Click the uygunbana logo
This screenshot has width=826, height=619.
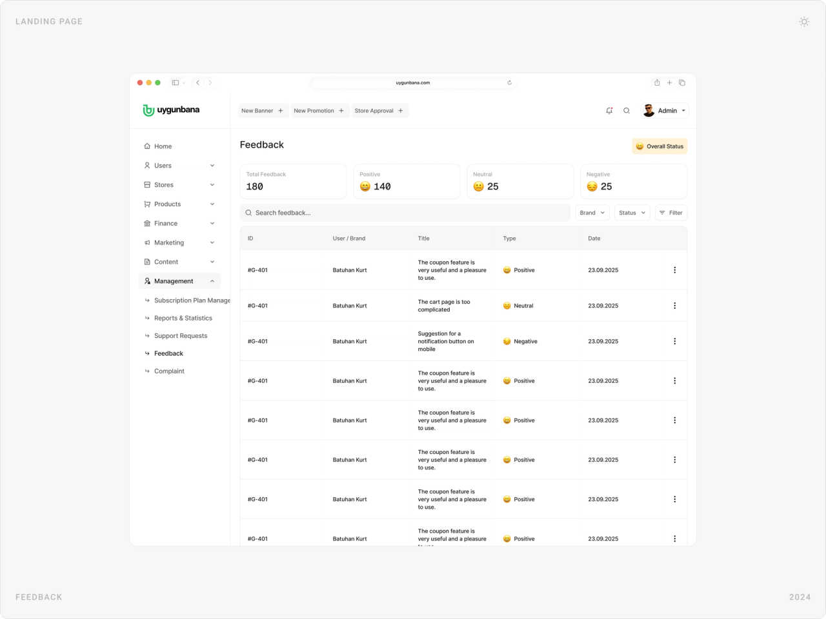tap(171, 110)
